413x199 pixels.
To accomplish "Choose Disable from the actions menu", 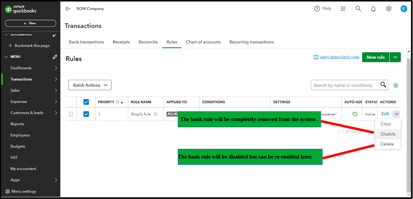I will [x=388, y=134].
